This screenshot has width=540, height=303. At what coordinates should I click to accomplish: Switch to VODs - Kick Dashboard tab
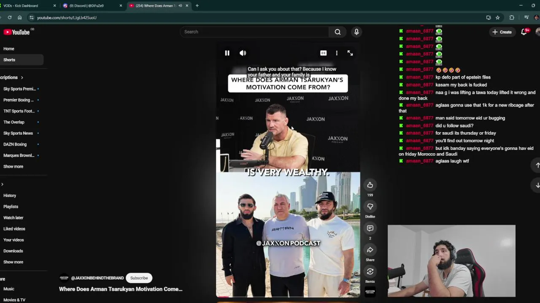pos(25,6)
